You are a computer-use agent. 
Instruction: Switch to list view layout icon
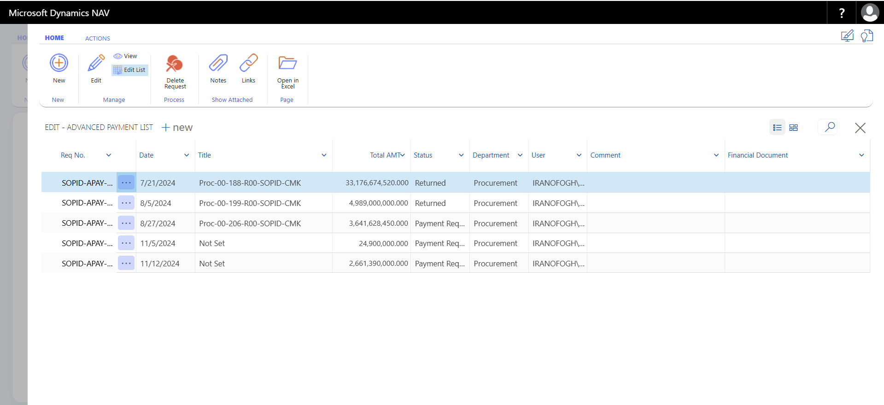[777, 128]
